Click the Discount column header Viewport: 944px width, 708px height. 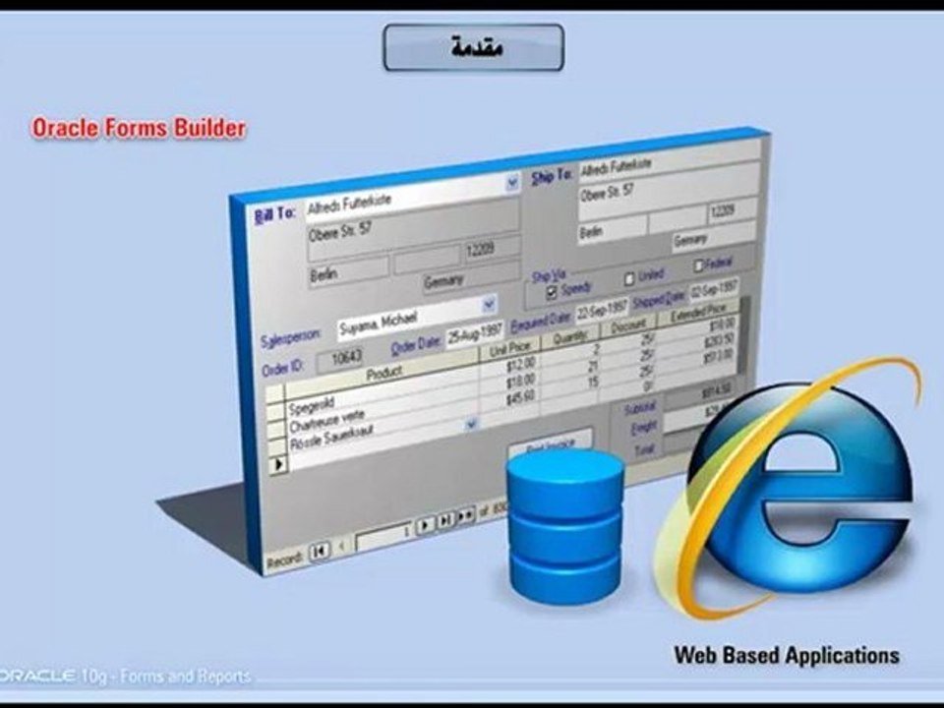pos(628,325)
